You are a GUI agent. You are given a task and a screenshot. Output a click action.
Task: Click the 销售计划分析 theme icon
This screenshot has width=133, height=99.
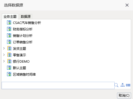[9, 36]
